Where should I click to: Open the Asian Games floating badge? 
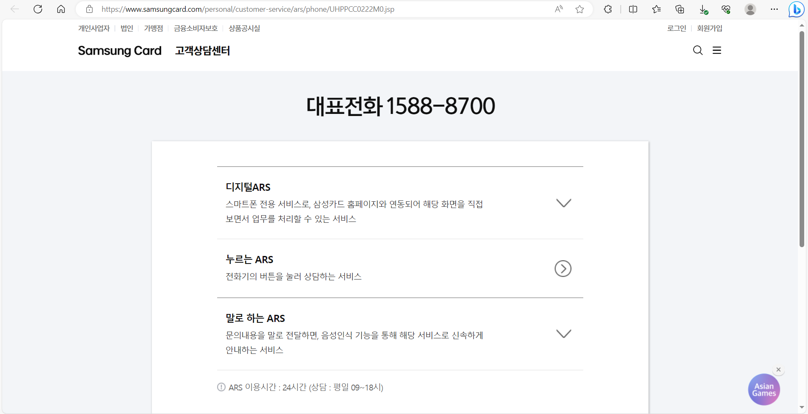764,390
